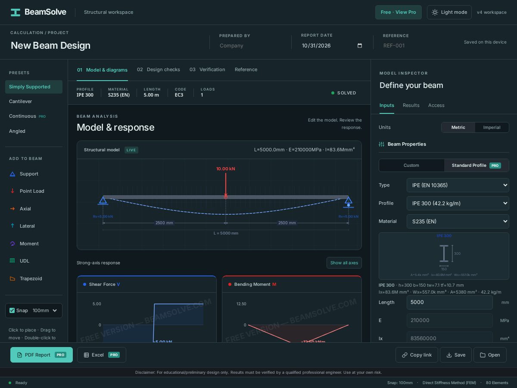Click the Beam Properties sliders icon
The height and width of the screenshot is (388, 517).
381,144
